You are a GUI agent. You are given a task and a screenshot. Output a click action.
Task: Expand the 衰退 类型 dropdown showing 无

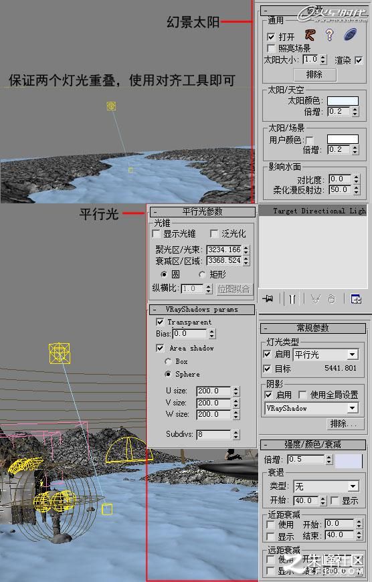point(326,486)
